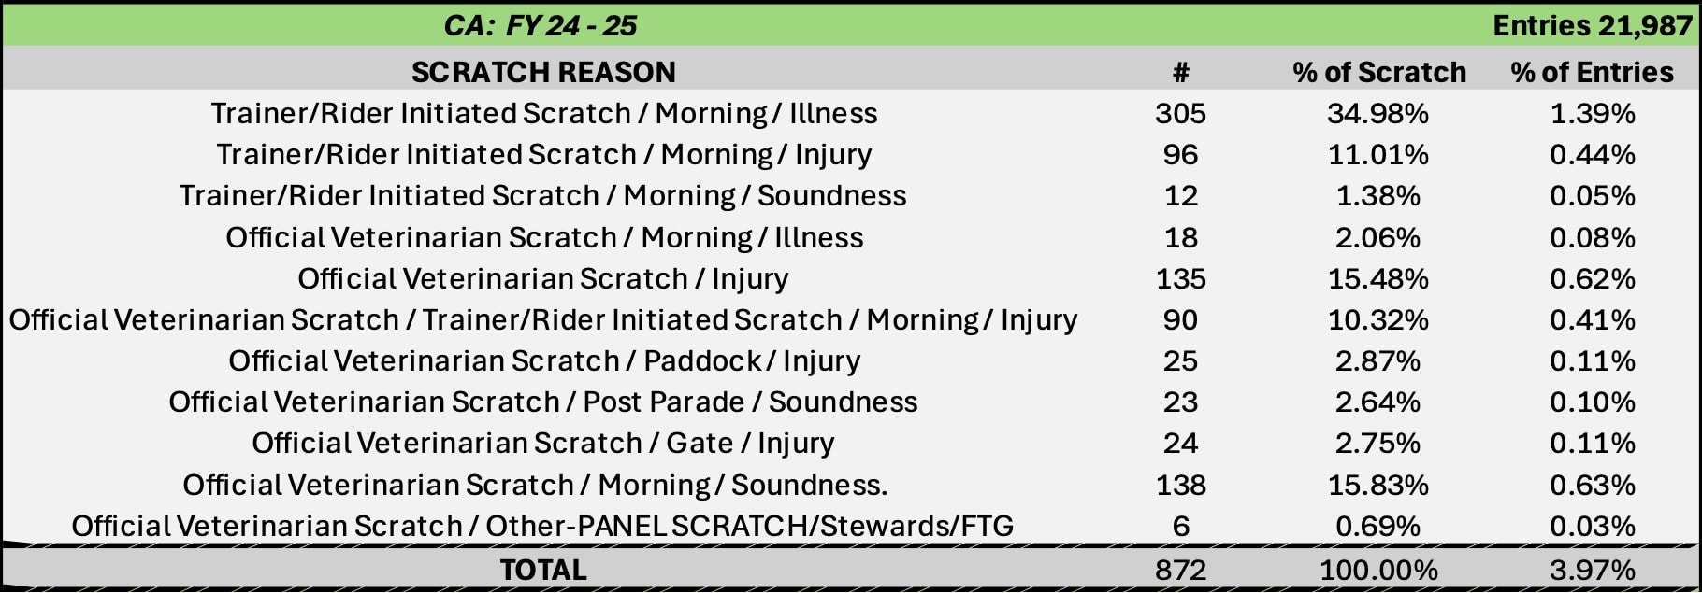
Task: Select the count cell showing 305
Action: point(1180,113)
